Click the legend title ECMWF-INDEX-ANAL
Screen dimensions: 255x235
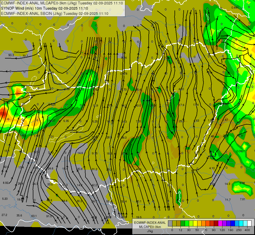(150, 223)
